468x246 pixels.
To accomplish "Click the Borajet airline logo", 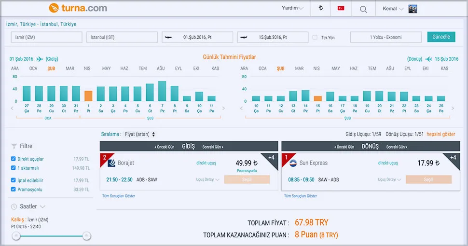I will [x=112, y=163].
